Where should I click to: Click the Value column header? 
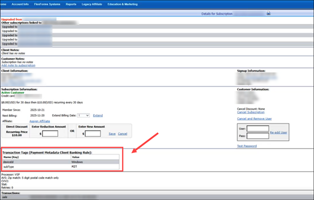(x=95, y=157)
